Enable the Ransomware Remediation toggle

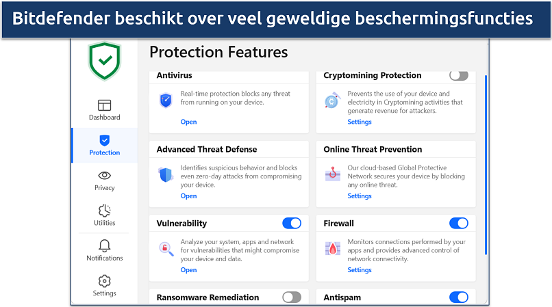[292, 297]
